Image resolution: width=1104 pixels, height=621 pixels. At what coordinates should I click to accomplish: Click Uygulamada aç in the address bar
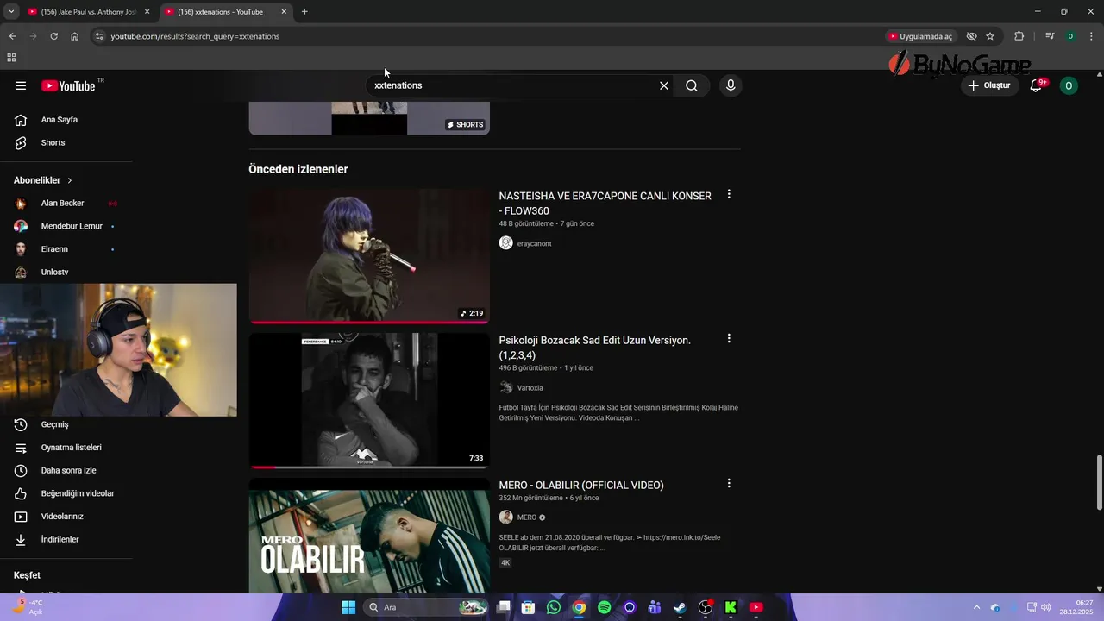pyautogui.click(x=920, y=36)
